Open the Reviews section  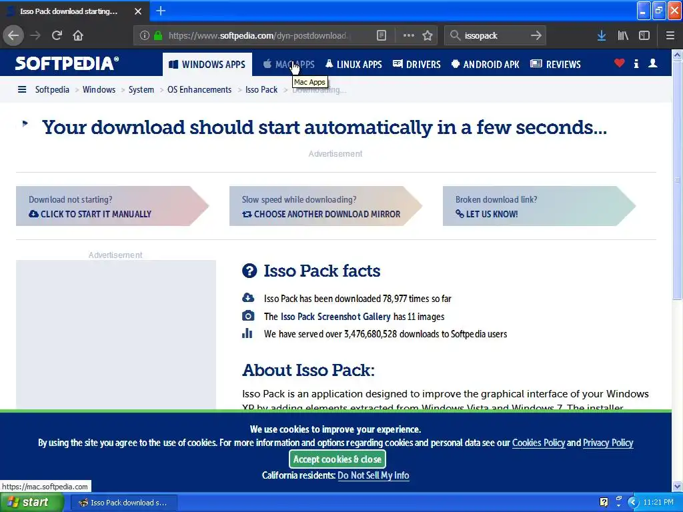pyautogui.click(x=556, y=65)
